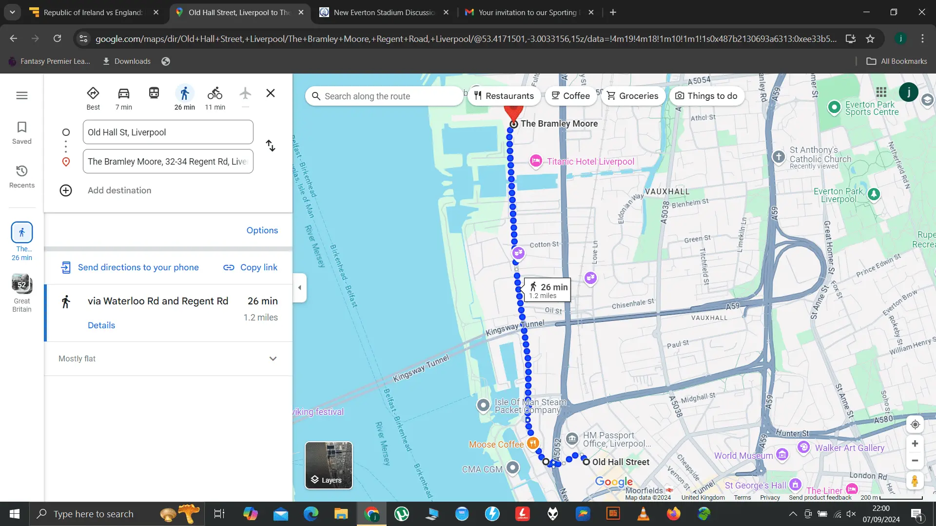Expand the Mostly flat elevation section
Viewport: 936px width, 526px height.
point(168,359)
